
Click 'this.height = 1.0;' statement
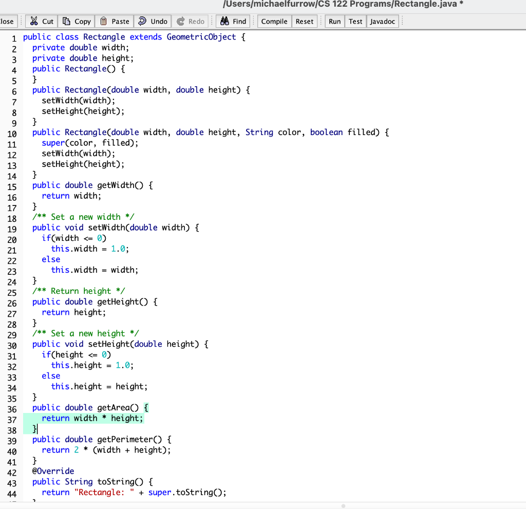[92, 365]
